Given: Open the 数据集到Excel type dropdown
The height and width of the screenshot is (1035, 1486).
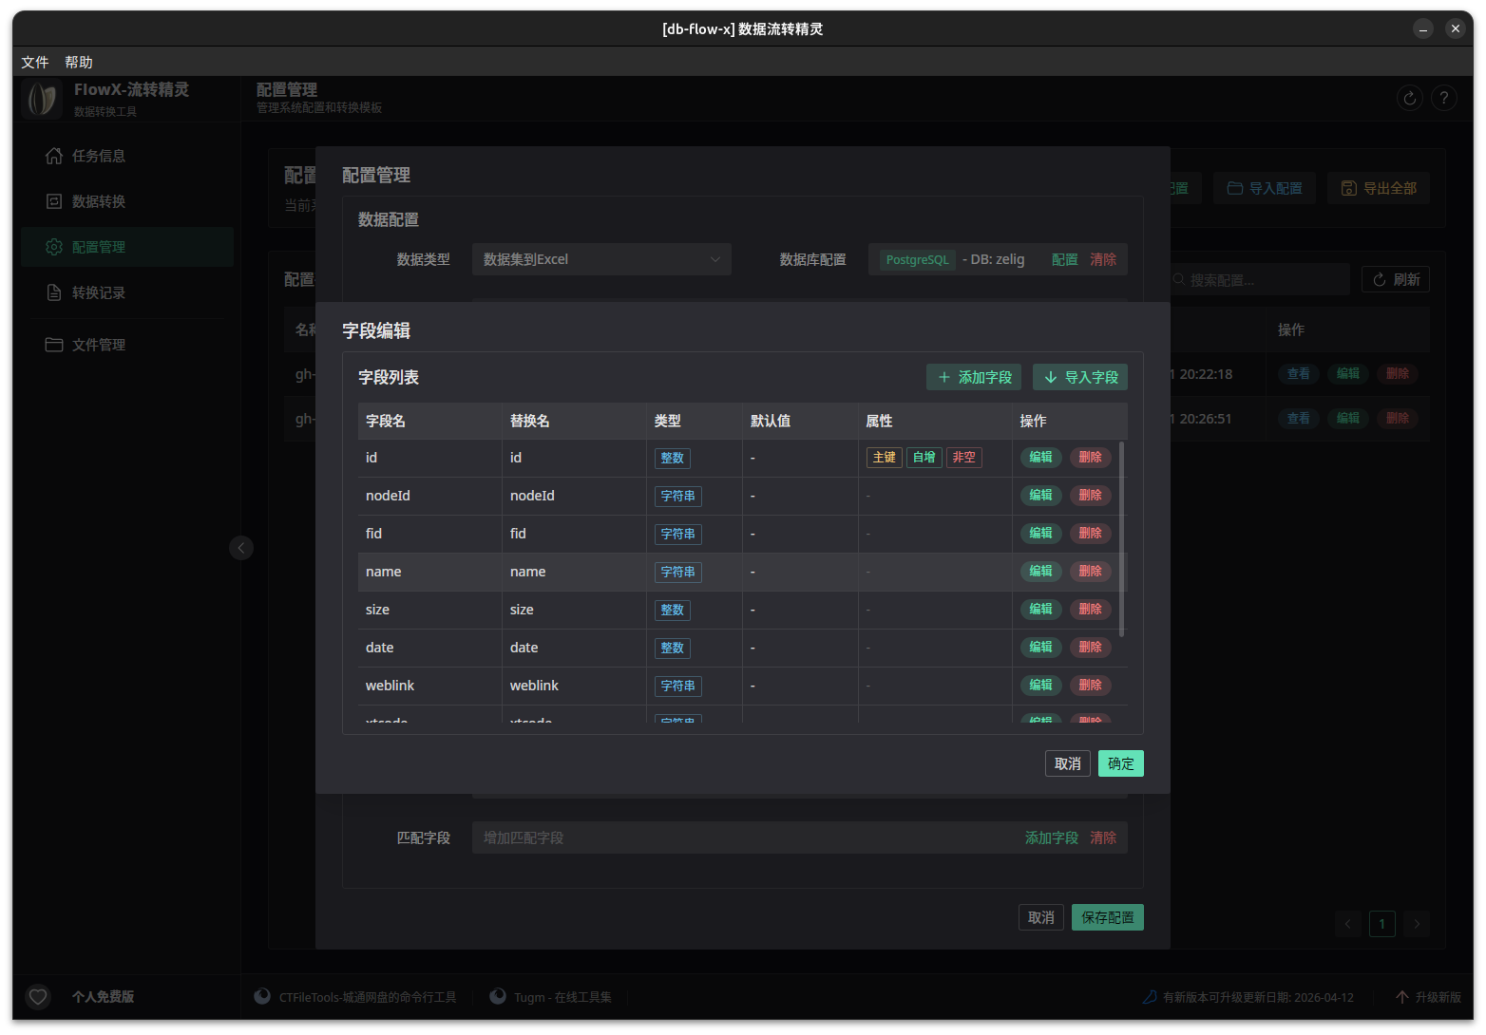Looking at the screenshot, I should point(601,258).
